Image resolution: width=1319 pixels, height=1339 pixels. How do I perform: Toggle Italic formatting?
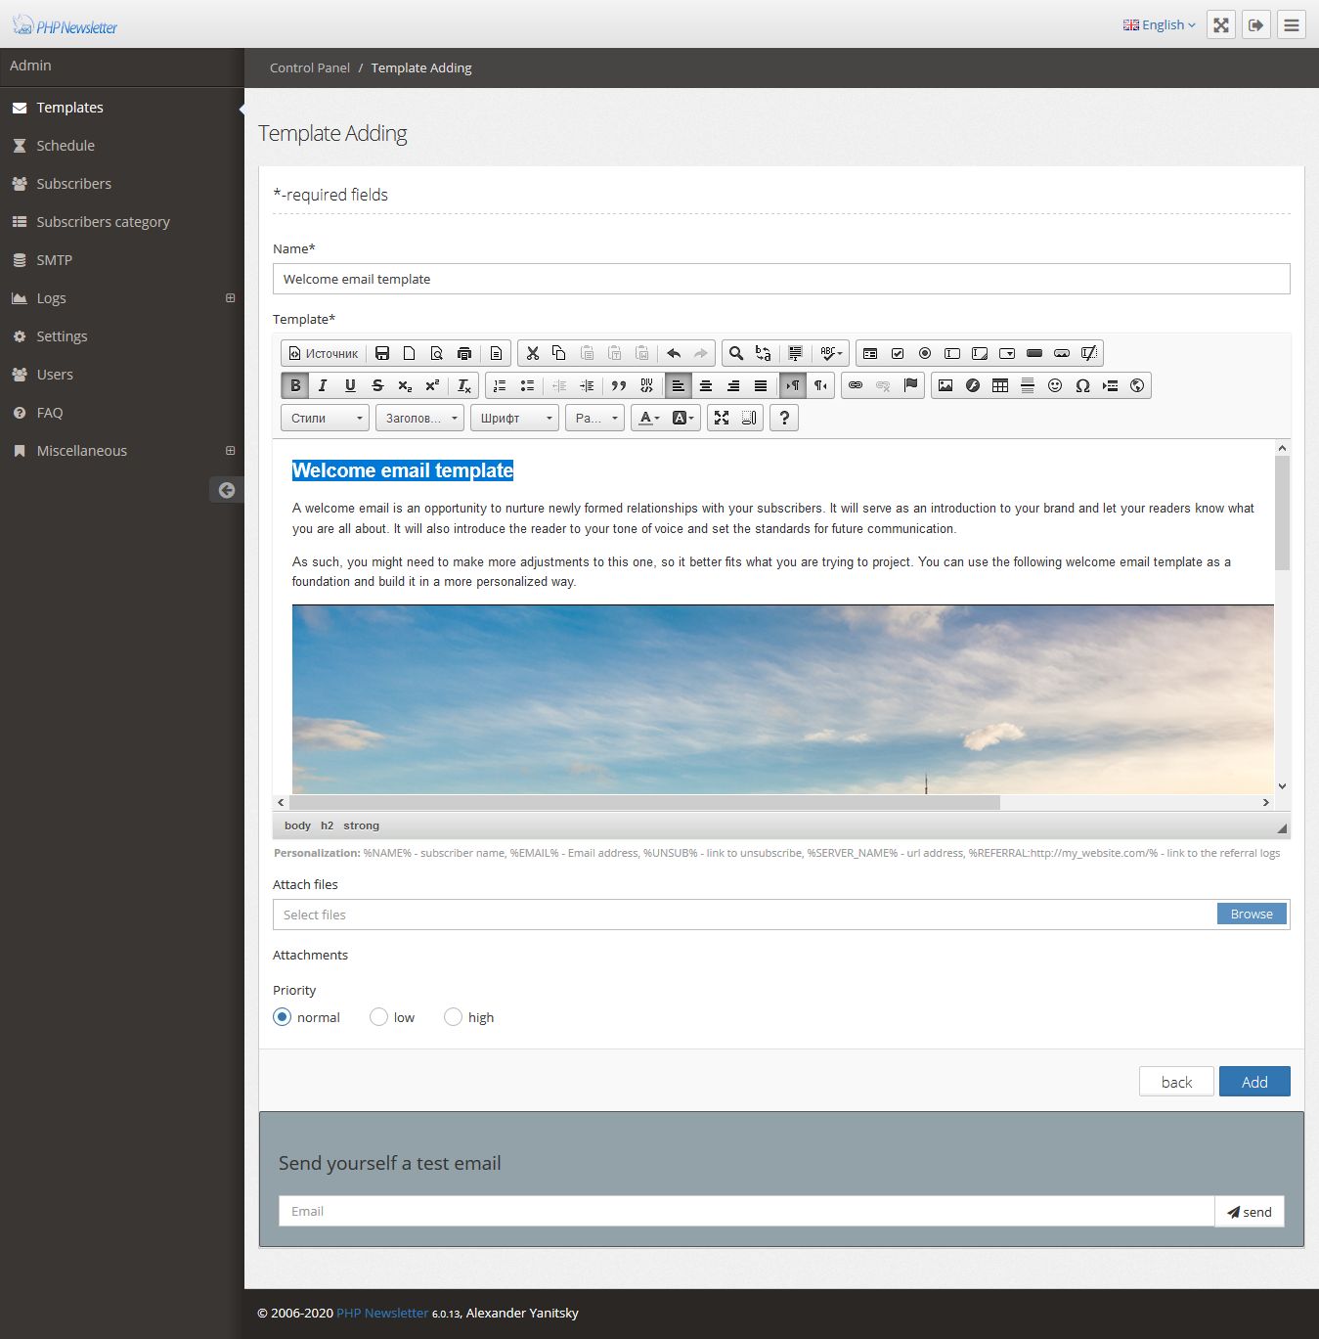pyautogui.click(x=323, y=385)
